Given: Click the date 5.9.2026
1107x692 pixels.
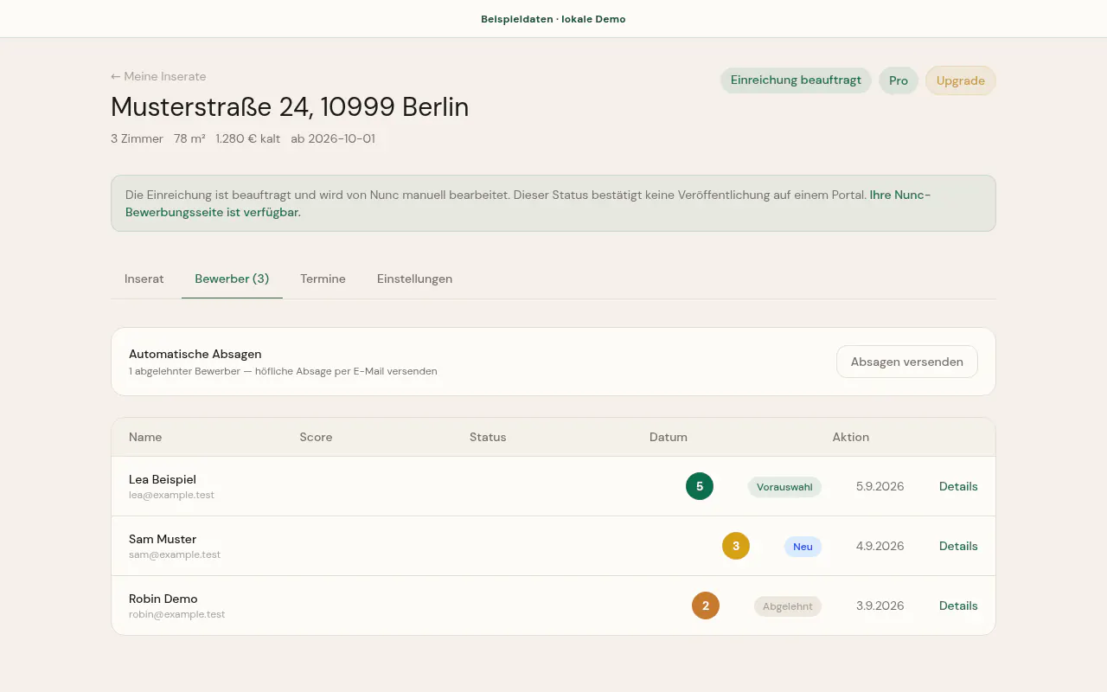Looking at the screenshot, I should [880, 486].
